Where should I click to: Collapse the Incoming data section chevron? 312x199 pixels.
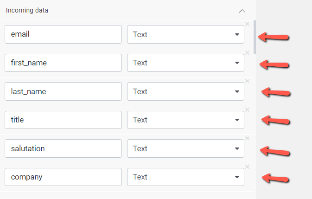click(x=242, y=11)
